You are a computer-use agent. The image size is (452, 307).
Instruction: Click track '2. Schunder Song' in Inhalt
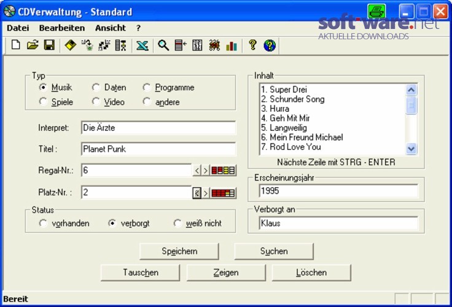292,99
